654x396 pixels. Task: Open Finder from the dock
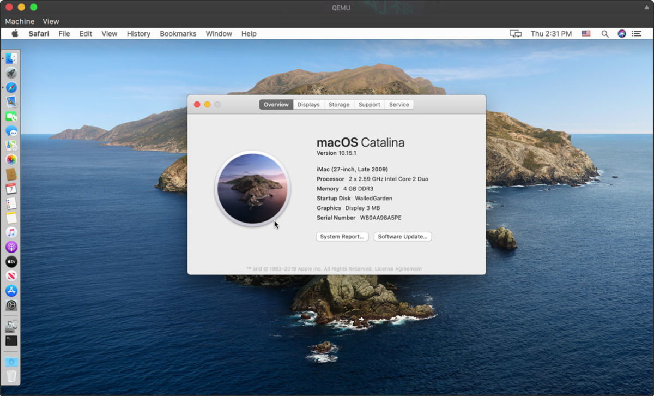11,58
